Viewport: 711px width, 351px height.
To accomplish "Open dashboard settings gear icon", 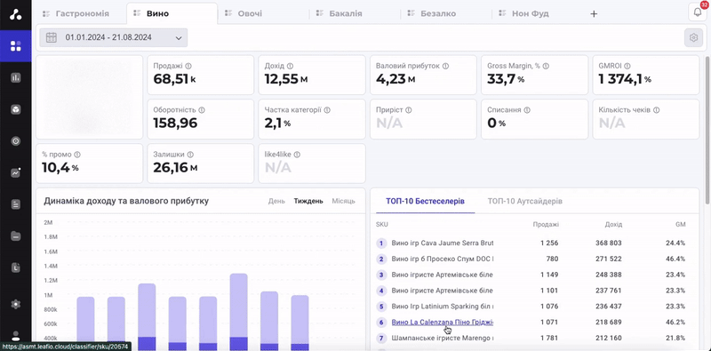I will pos(693,37).
